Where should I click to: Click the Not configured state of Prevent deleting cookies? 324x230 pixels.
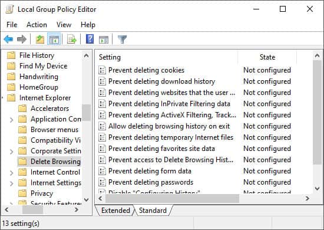click(267, 70)
